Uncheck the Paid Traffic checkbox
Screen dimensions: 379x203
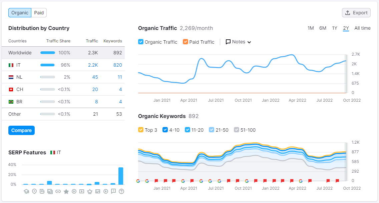tap(185, 42)
